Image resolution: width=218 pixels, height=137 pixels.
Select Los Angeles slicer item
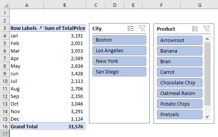pos(119,50)
